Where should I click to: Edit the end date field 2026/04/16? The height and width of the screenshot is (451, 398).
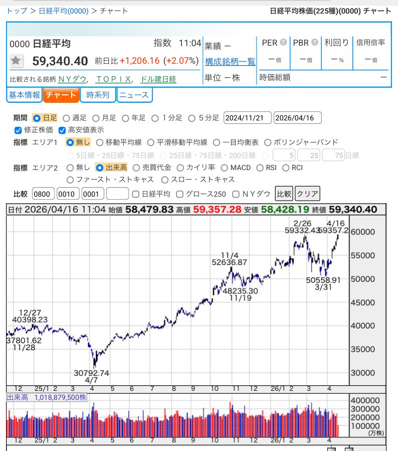tap(297, 118)
